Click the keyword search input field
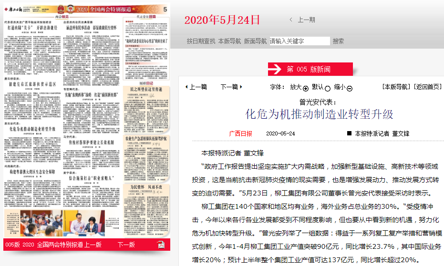The width and height of the screenshot is (444, 266). click(299, 41)
